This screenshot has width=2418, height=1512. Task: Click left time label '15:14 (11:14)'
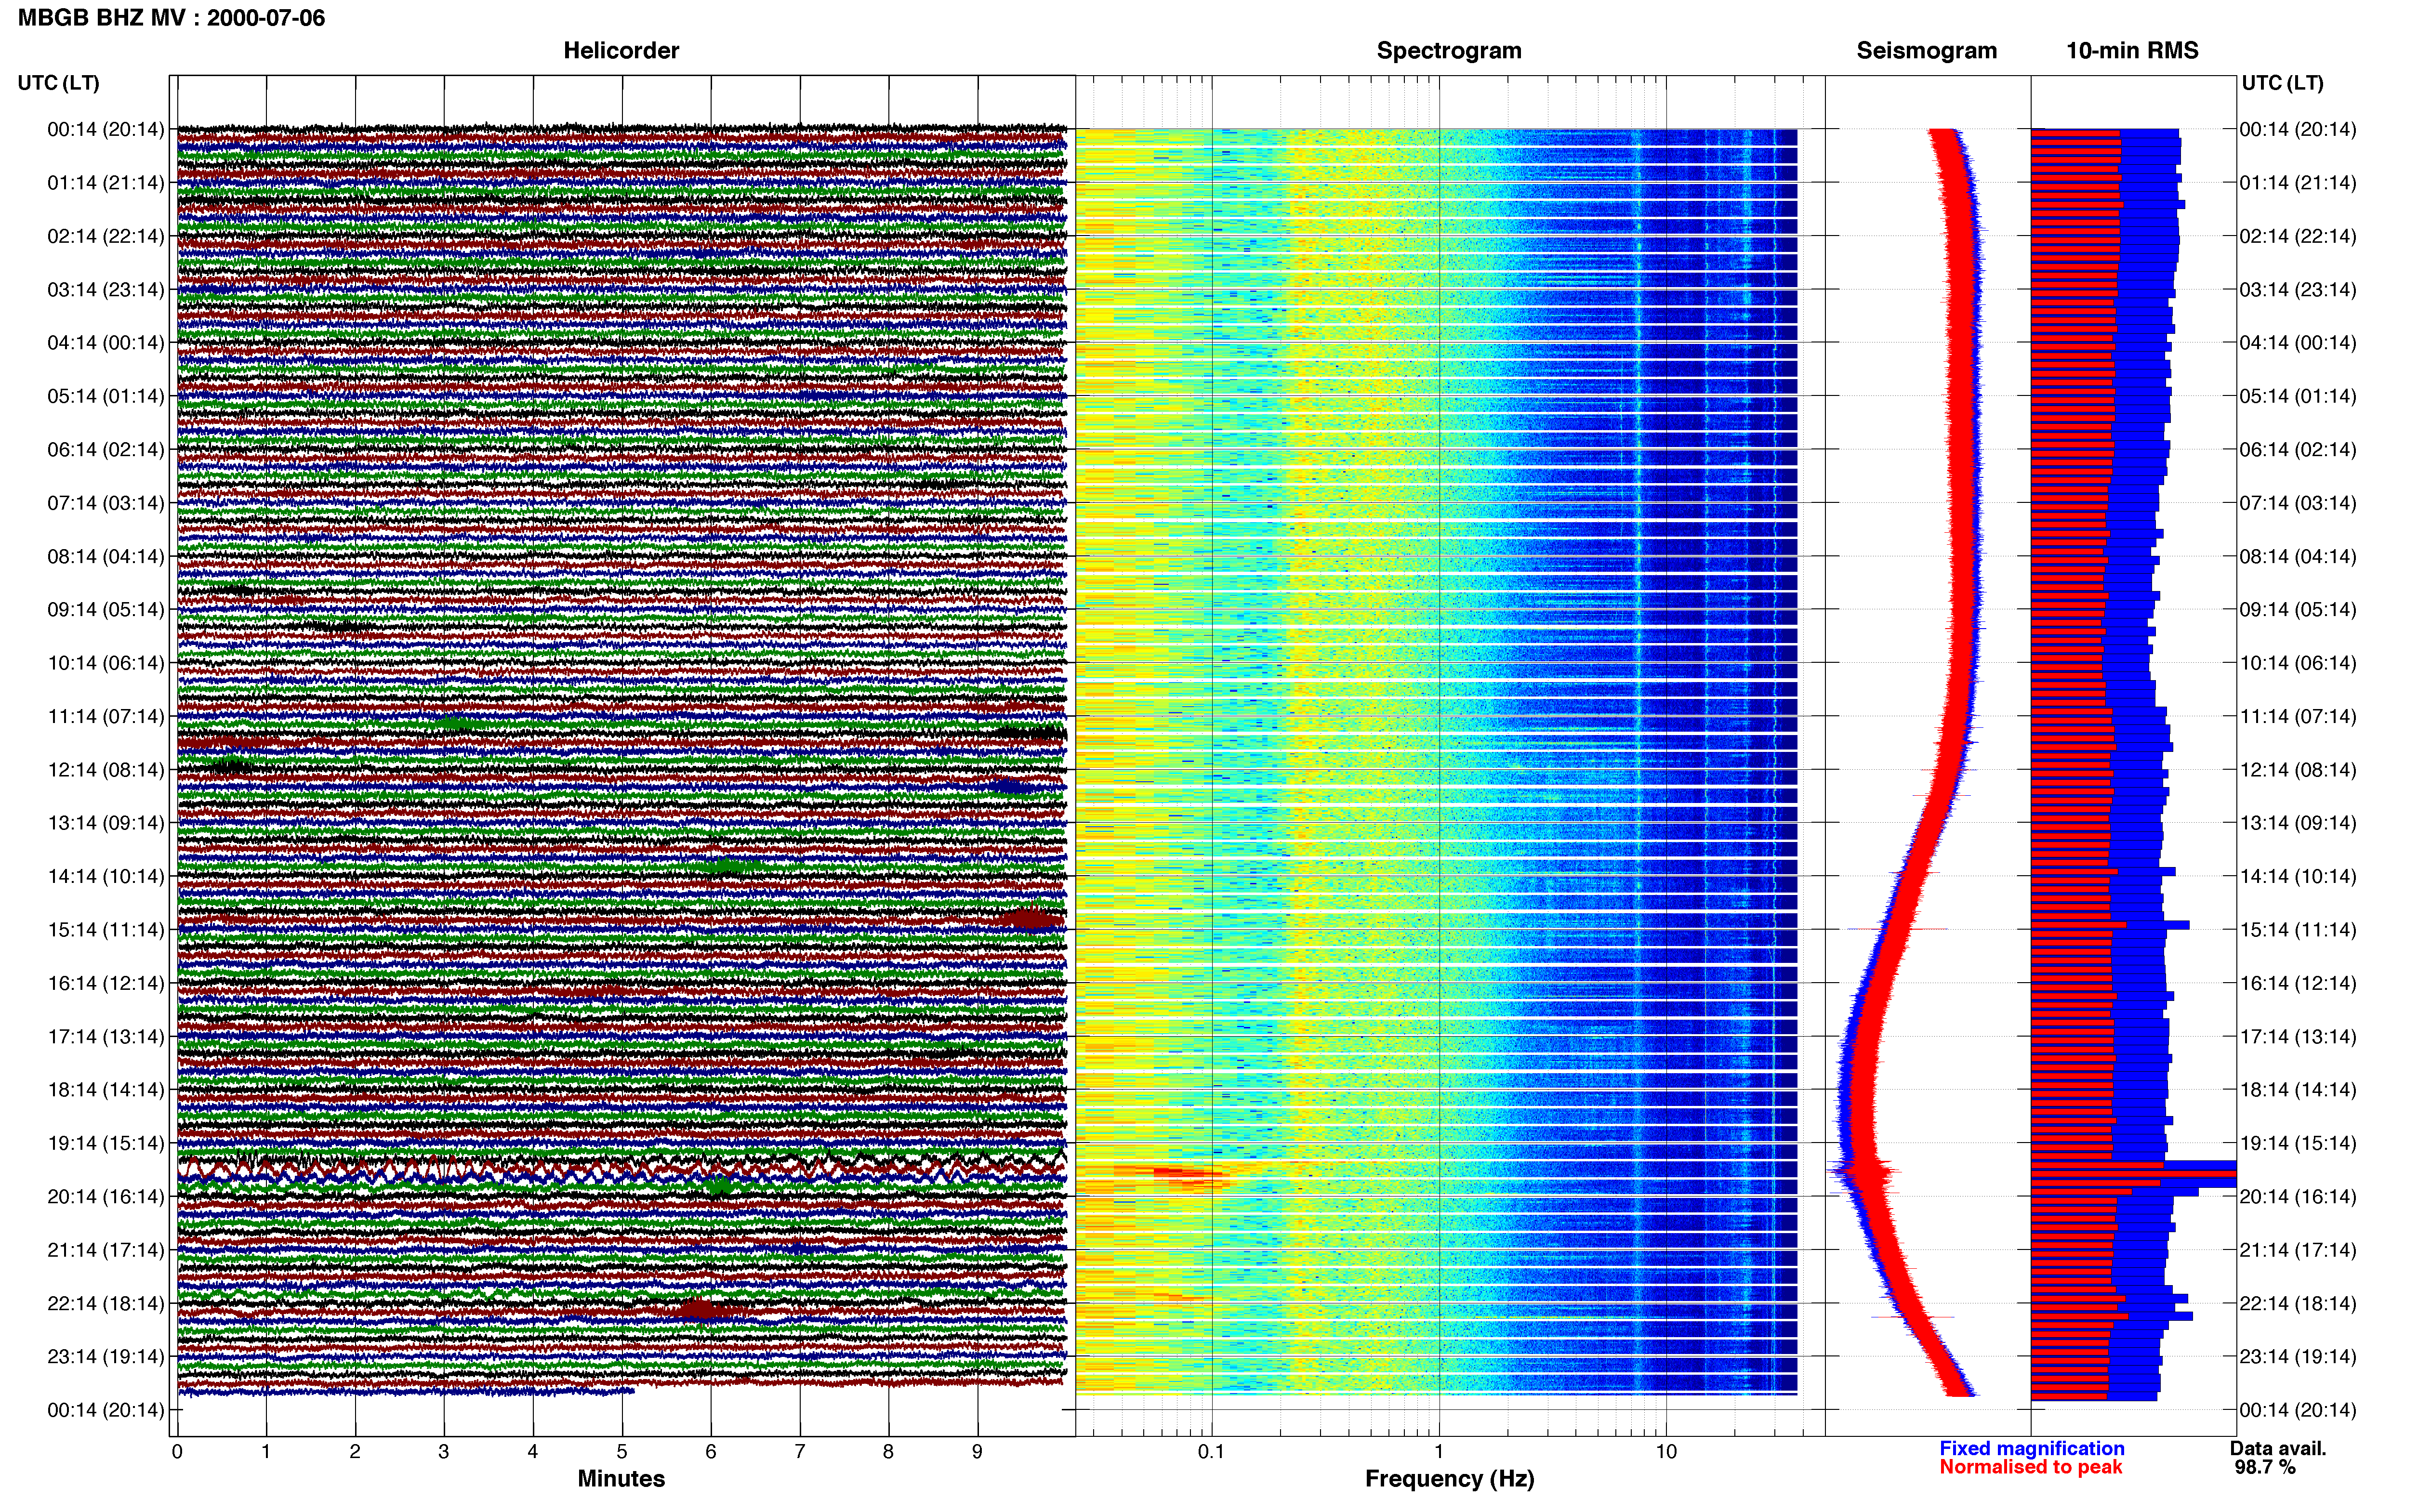[106, 929]
